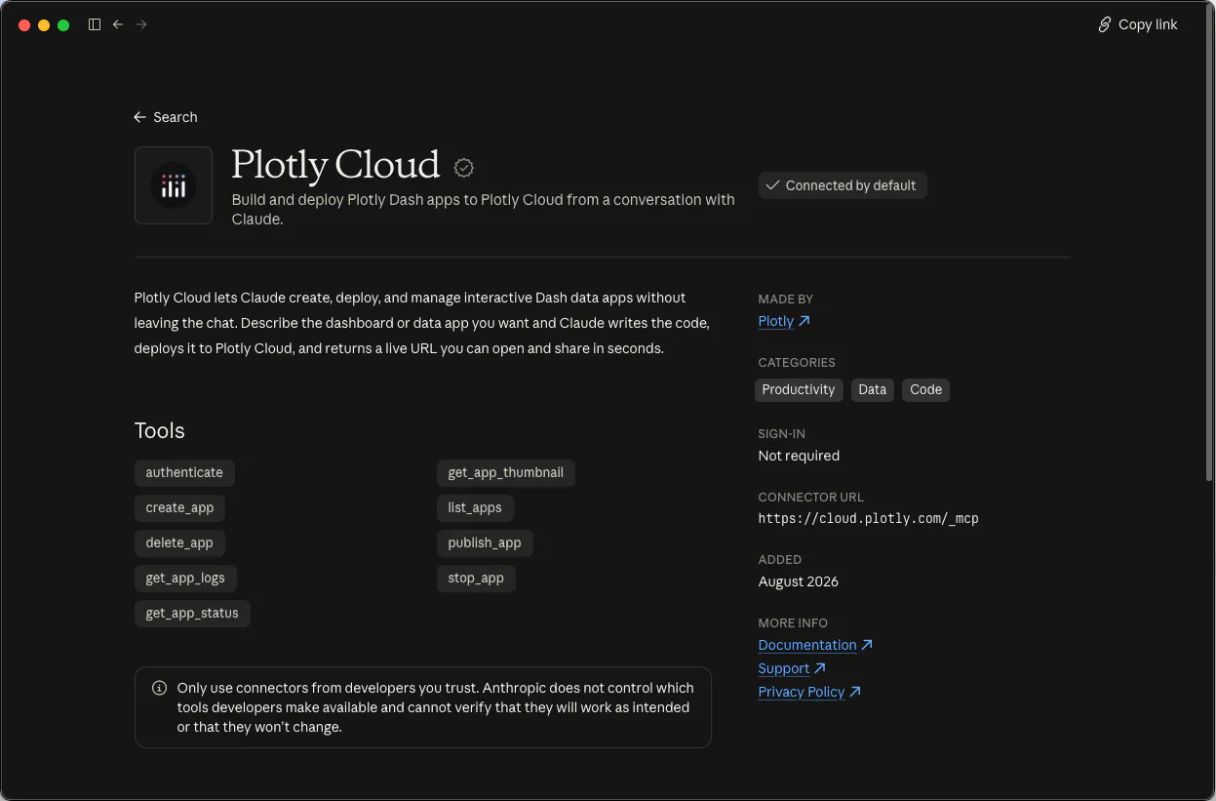
Task: Select the Code category tag
Action: (925, 389)
